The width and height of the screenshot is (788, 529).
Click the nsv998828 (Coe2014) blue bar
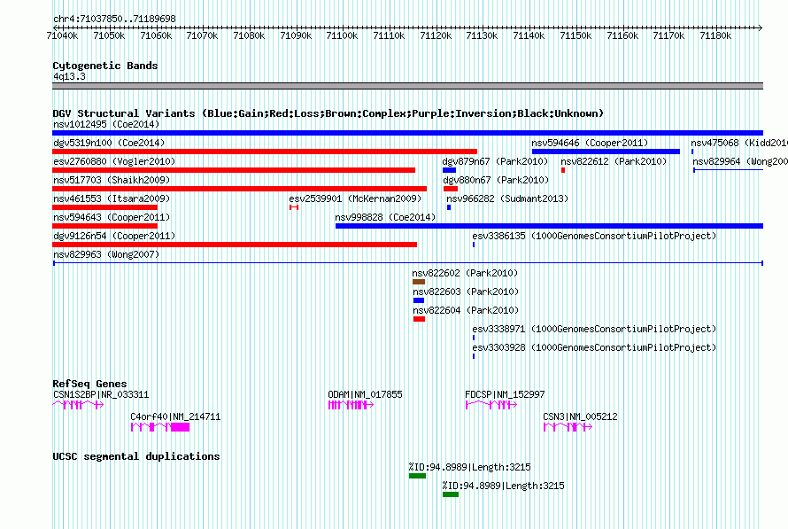point(549,226)
